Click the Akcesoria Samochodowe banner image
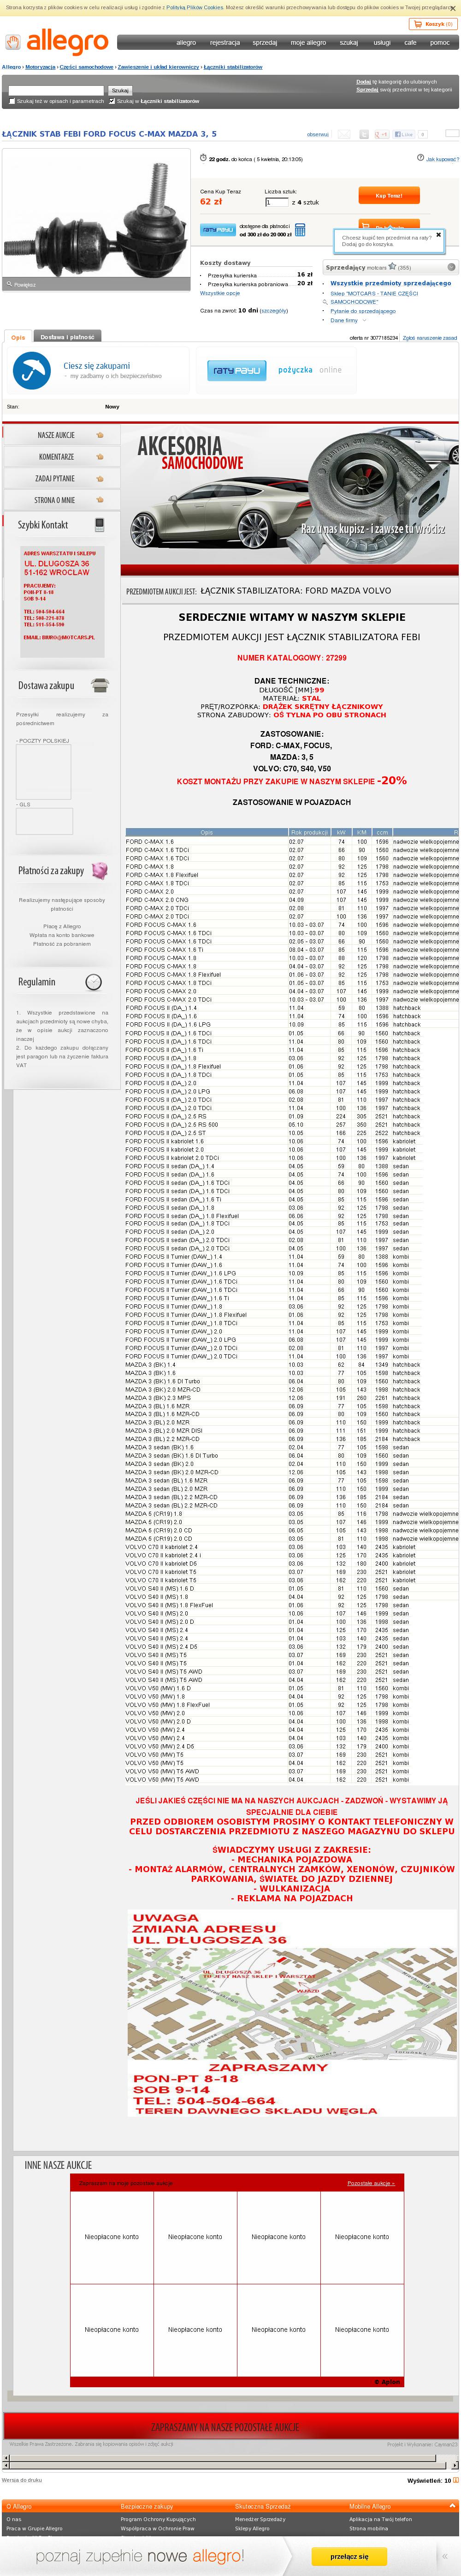Viewport: 461px width, 2576px height. (290, 499)
